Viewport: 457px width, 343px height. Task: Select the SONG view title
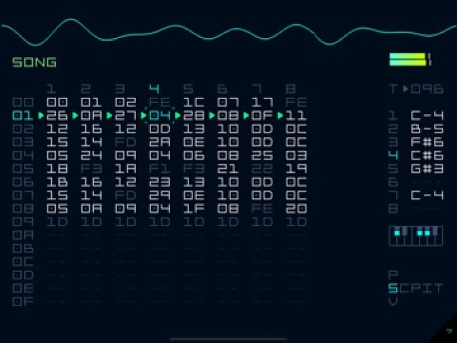(34, 62)
